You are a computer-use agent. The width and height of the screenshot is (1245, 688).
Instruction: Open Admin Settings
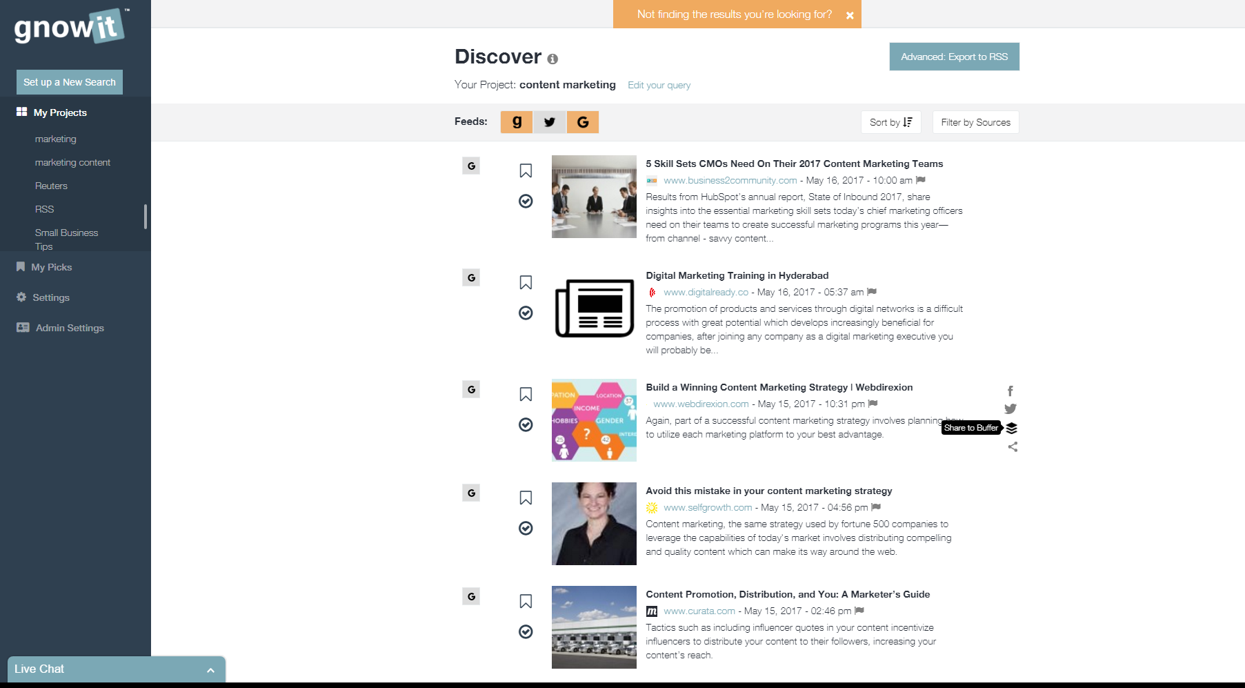[x=60, y=328]
